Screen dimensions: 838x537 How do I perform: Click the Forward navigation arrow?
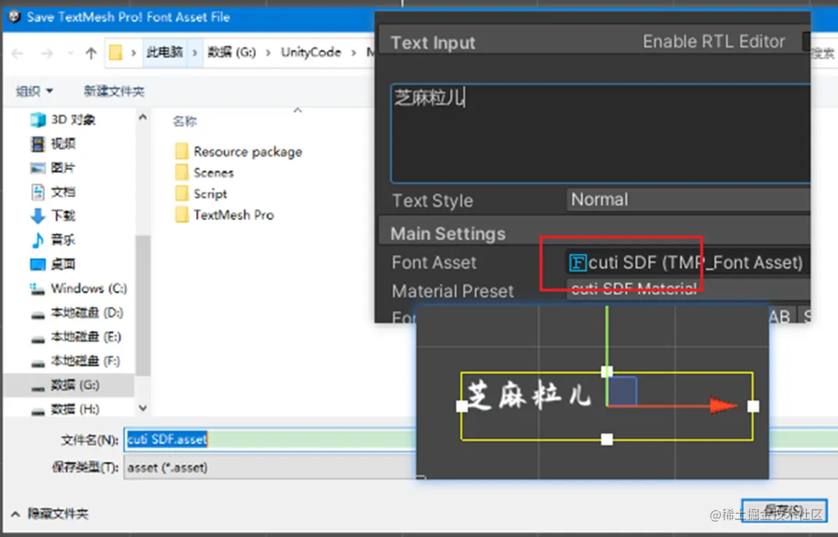click(47, 53)
